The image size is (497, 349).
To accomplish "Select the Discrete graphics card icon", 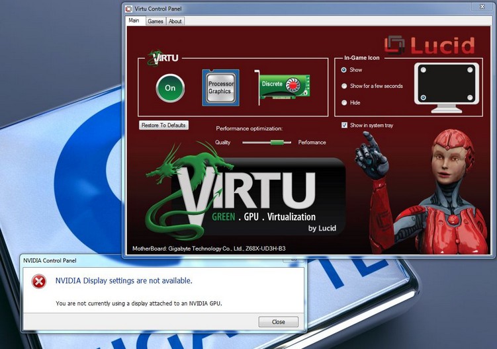I will click(x=282, y=88).
